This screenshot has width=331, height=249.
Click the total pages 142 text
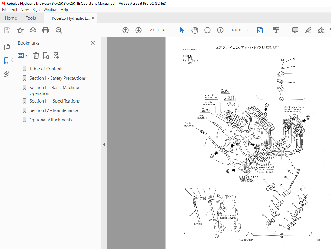point(164,30)
